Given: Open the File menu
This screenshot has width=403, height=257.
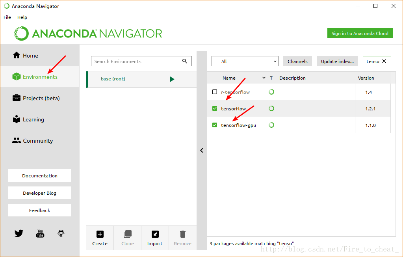Looking at the screenshot, I should [7, 17].
